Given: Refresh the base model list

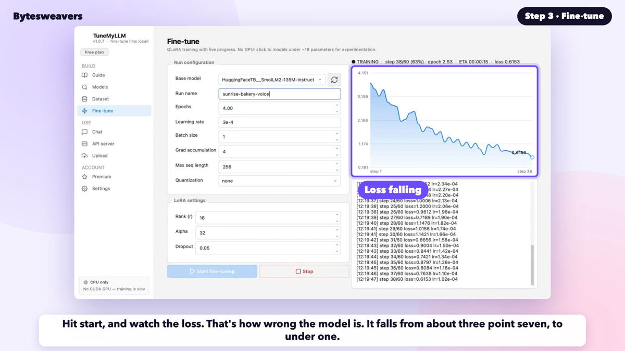Looking at the screenshot, I should point(334,80).
